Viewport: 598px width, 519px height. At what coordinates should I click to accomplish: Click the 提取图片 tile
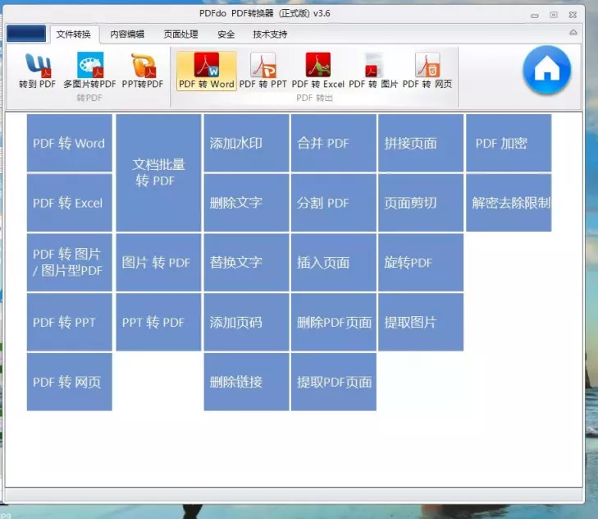tap(421, 322)
